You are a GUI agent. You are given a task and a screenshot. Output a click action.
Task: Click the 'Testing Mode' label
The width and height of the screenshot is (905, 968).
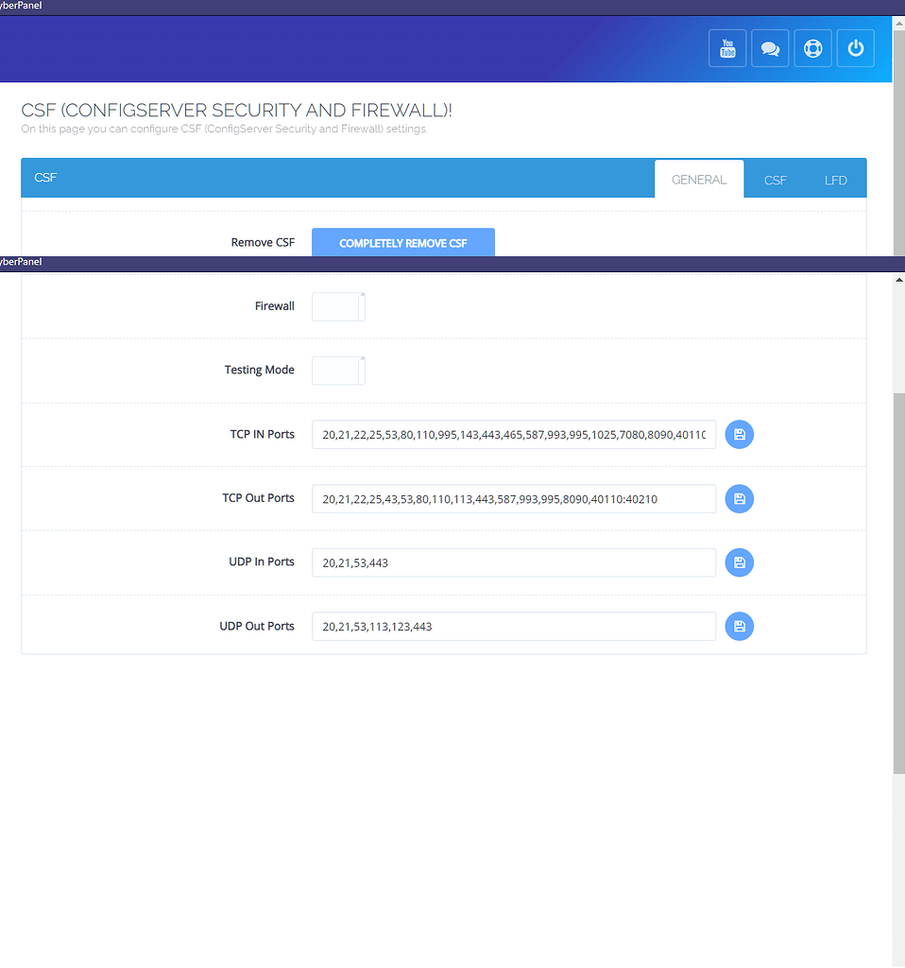click(259, 370)
